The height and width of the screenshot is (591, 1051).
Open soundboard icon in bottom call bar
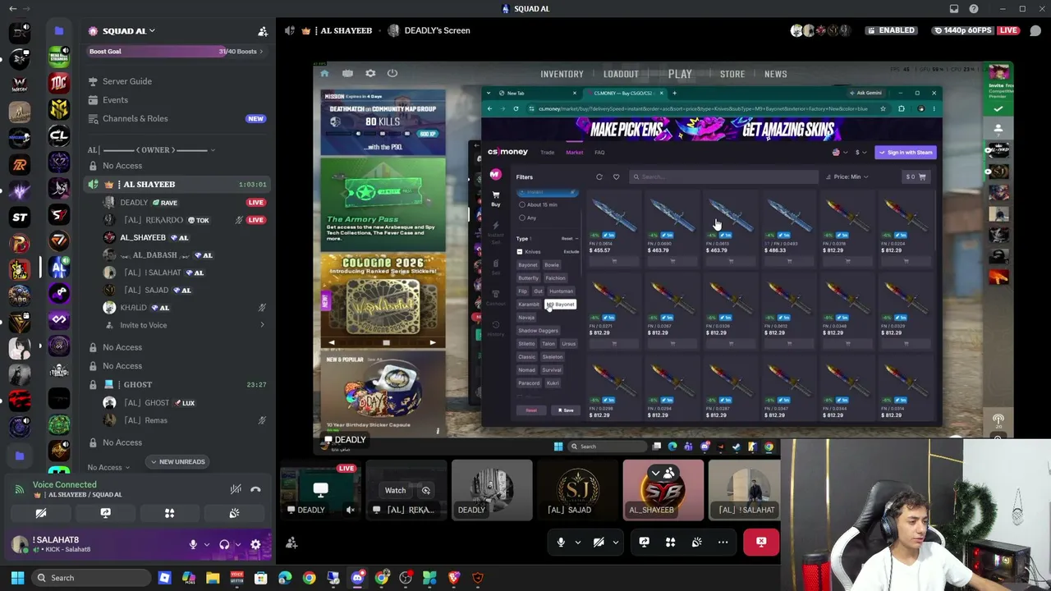[696, 542]
